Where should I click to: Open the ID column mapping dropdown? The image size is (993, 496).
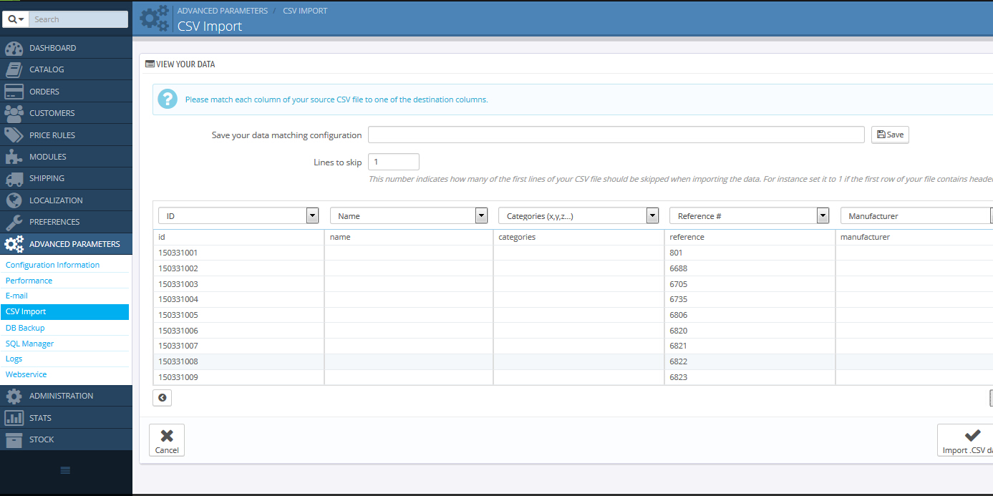238,216
